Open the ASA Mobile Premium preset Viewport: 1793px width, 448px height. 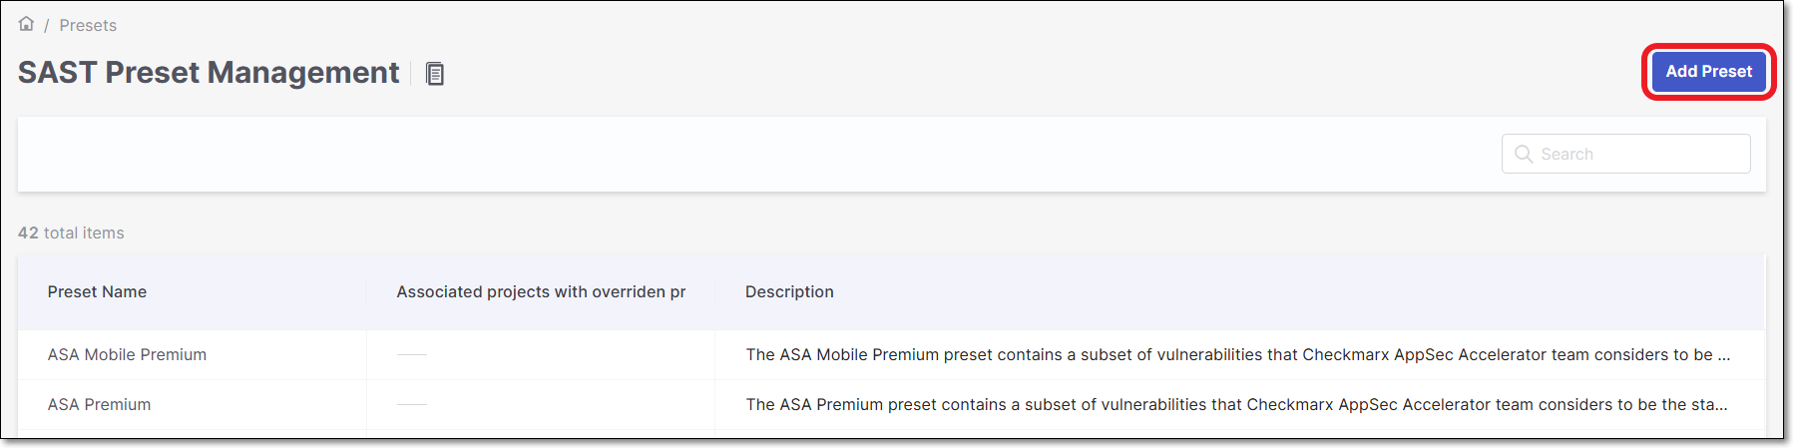[127, 354]
